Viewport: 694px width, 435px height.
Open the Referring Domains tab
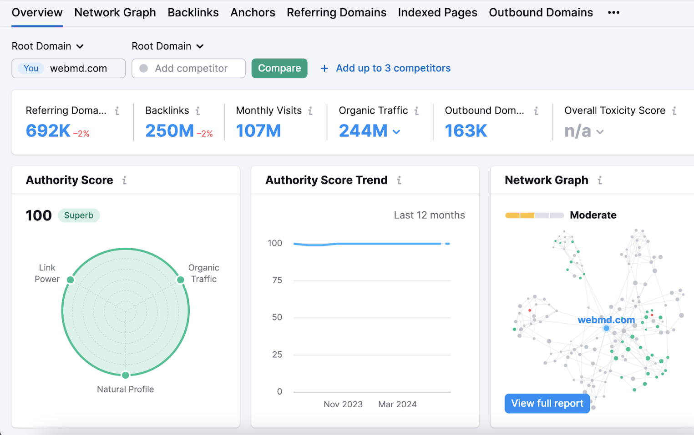point(336,13)
